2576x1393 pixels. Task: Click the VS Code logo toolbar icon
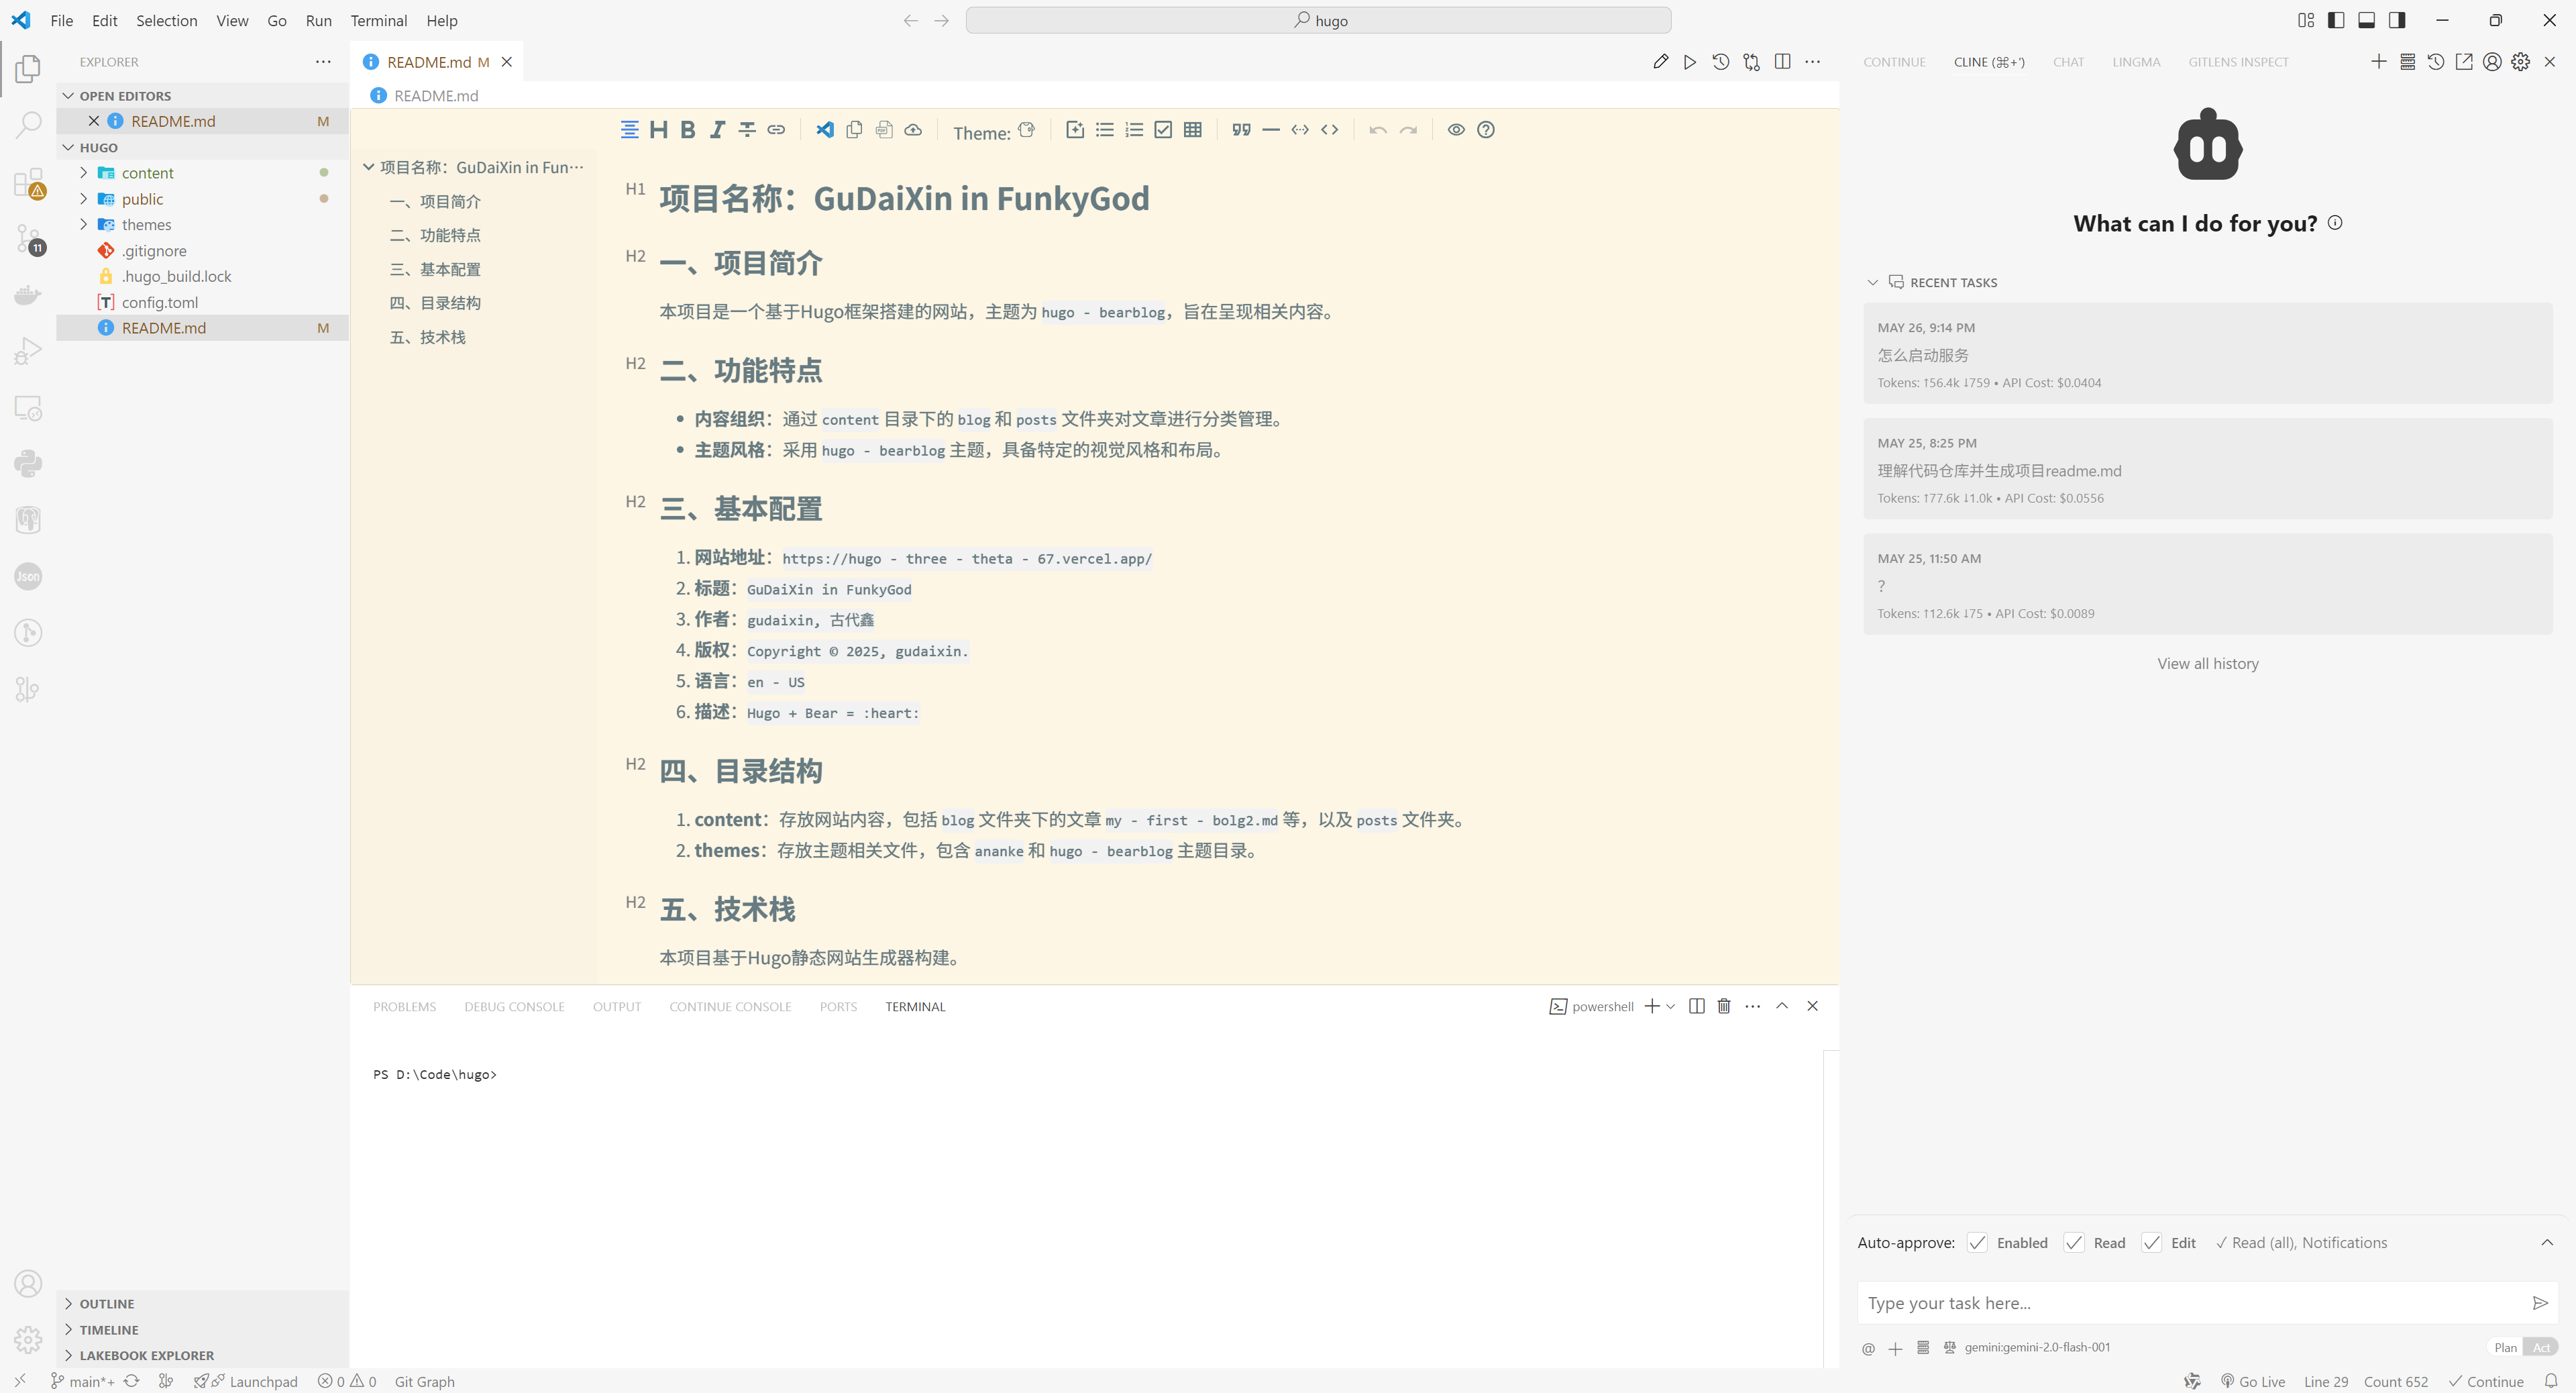pyautogui.click(x=825, y=130)
